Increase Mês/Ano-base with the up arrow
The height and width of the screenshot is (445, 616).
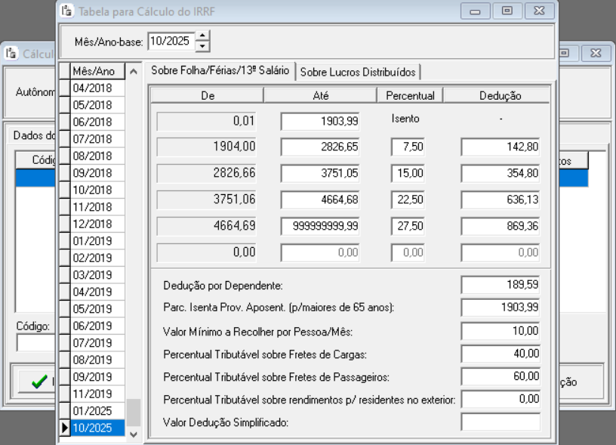pyautogui.click(x=202, y=36)
